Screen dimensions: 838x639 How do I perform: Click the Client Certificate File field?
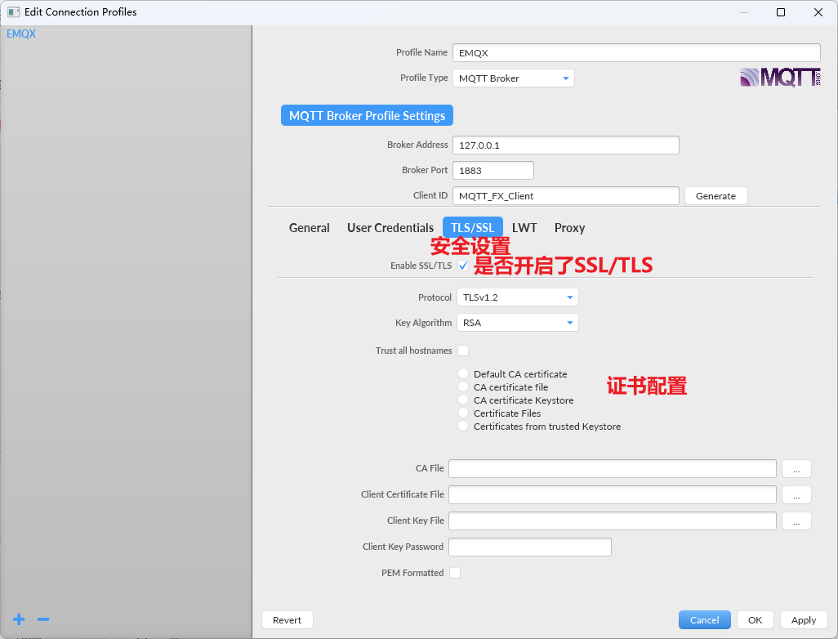[x=613, y=494]
